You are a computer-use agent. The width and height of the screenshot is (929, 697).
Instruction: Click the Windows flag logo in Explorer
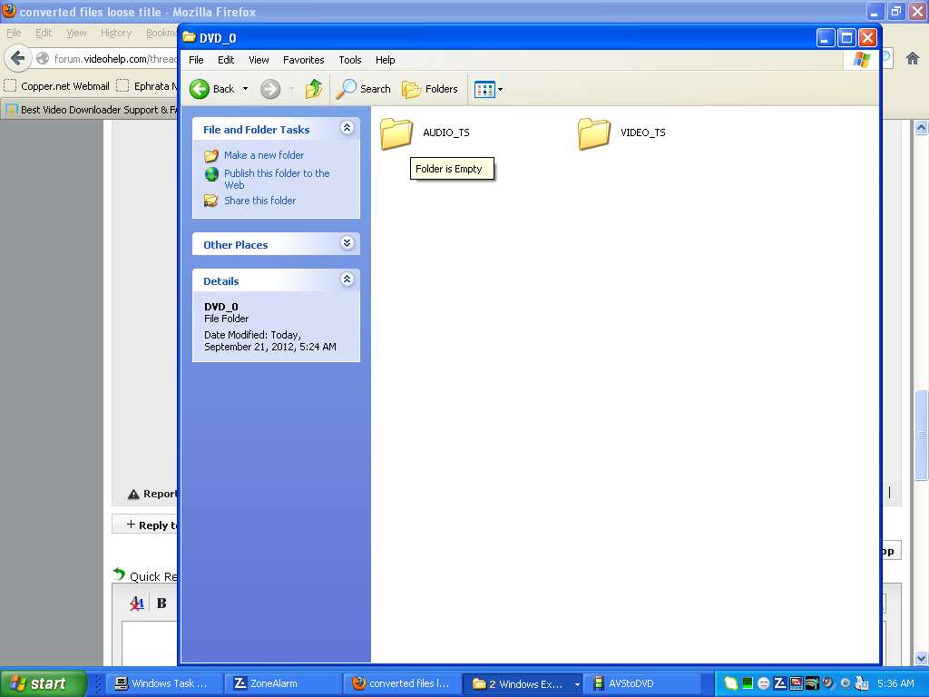click(x=862, y=60)
